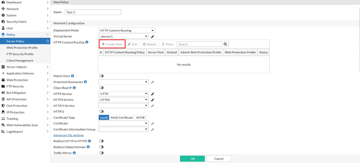
Task: Click the IP Protection icon
Action: (3, 112)
